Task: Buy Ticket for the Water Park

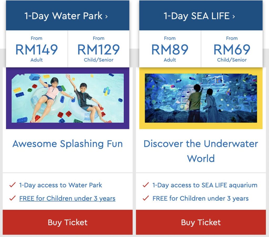Action: (x=68, y=222)
